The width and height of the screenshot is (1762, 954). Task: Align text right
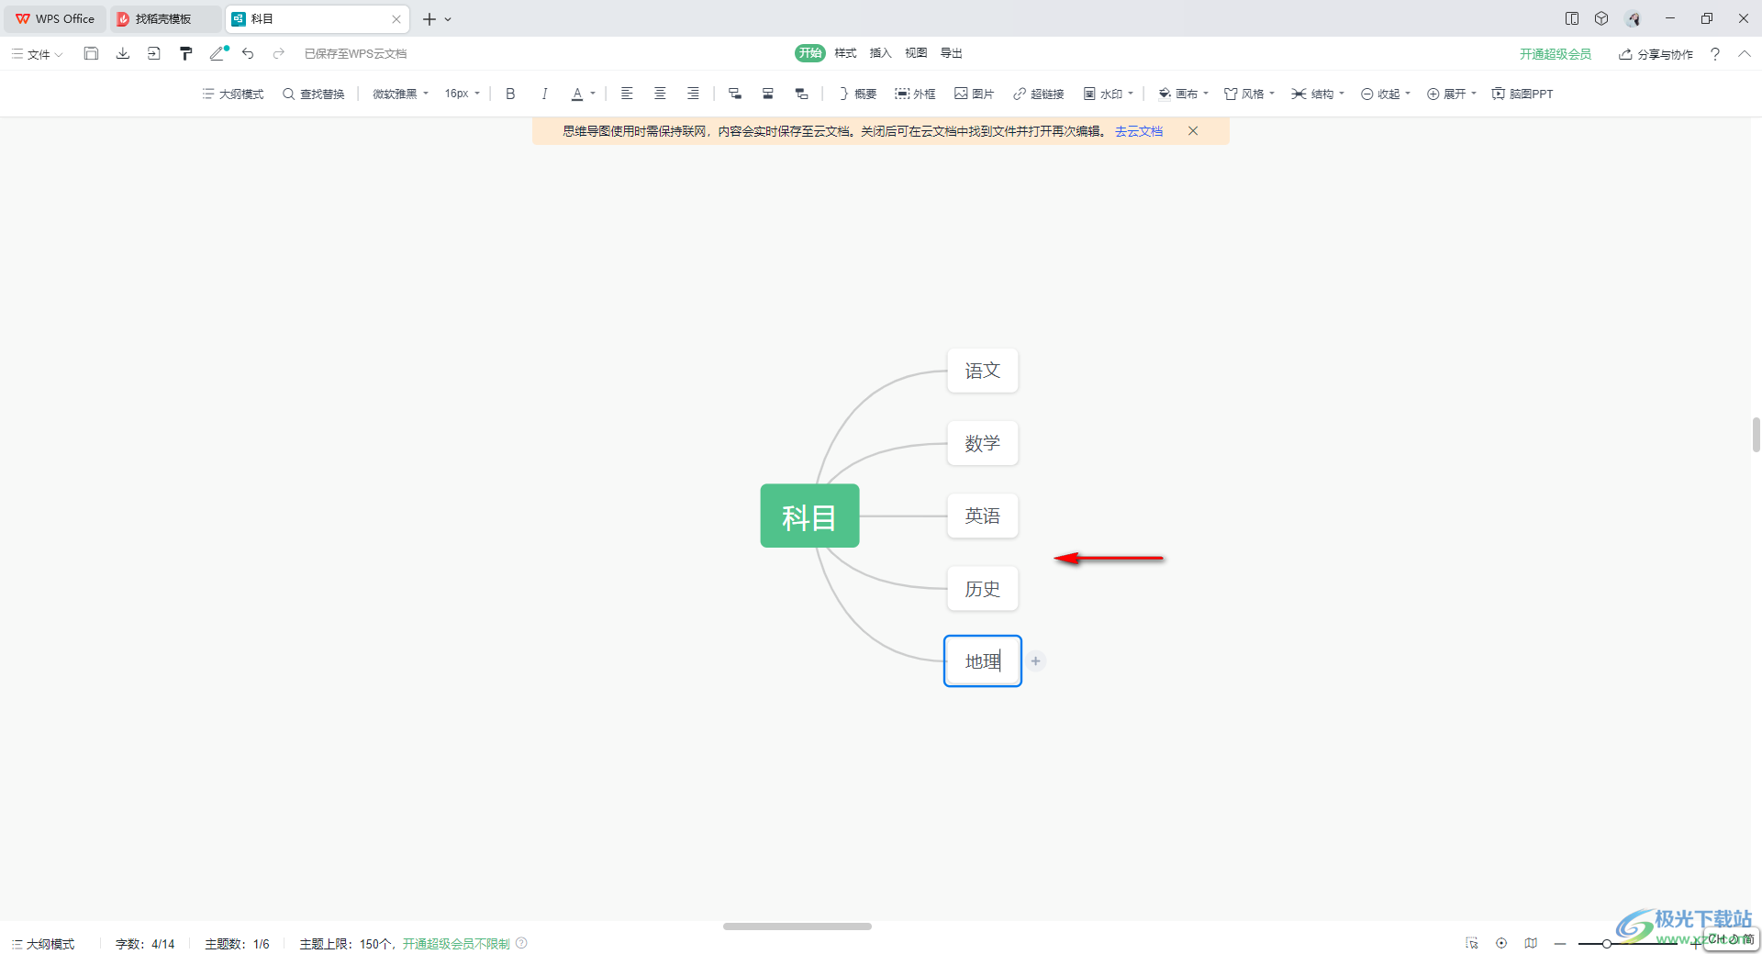[693, 94]
